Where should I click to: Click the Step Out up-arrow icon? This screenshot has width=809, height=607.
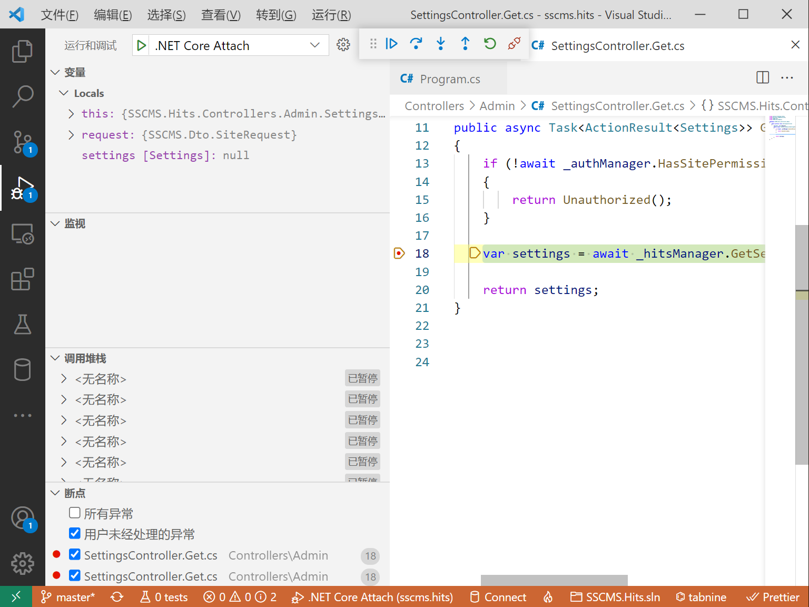pyautogui.click(x=465, y=44)
